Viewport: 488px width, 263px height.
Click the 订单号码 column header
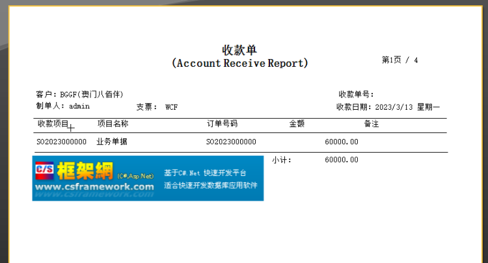[x=222, y=123]
